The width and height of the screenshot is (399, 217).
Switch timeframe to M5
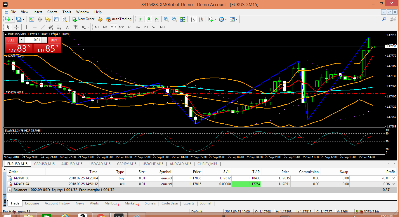pos(105,27)
